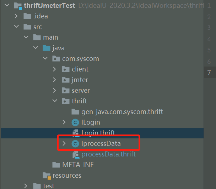This screenshot has width=216, height=189.
Task: Collapse the thriftJmeterTest project root
Action: (x=7, y=5)
